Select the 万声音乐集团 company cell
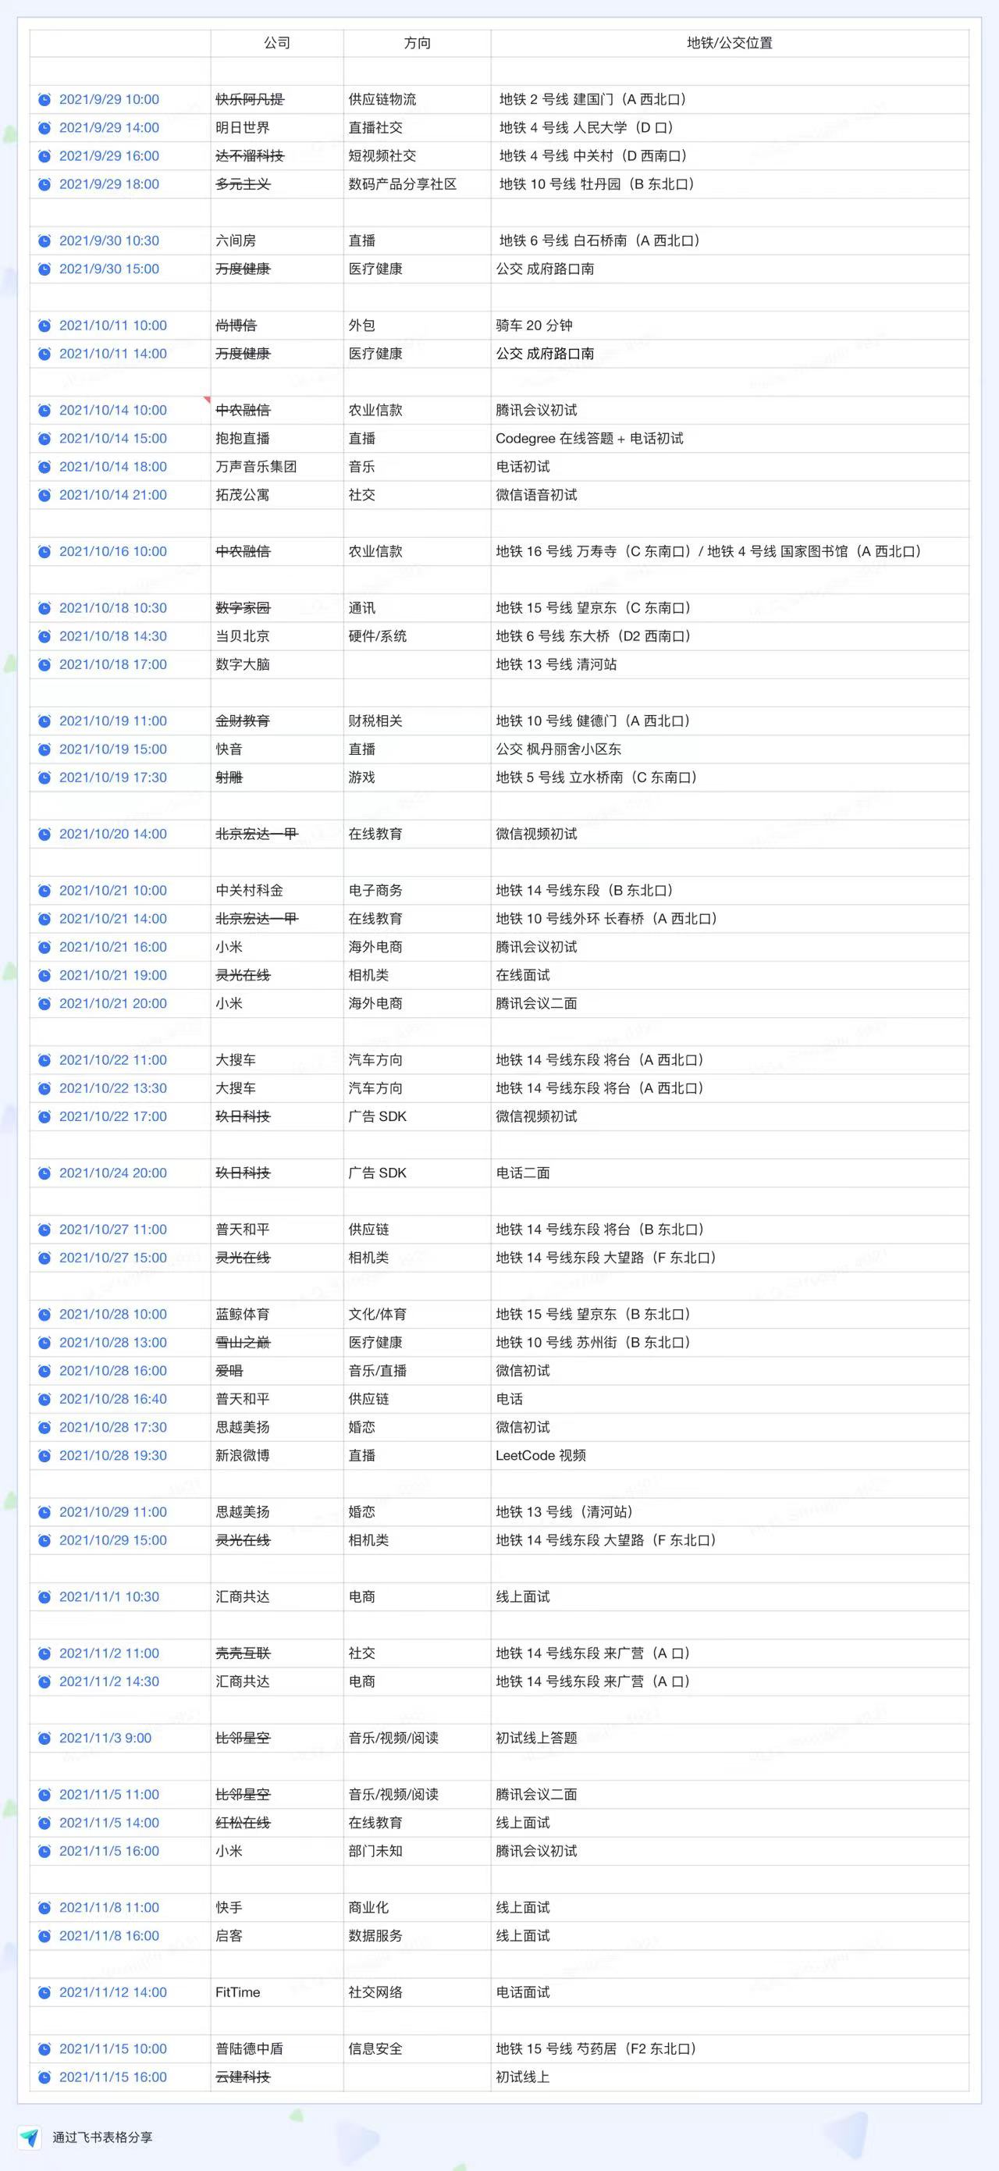Screen dimensions: 999x2171 pos(277,467)
